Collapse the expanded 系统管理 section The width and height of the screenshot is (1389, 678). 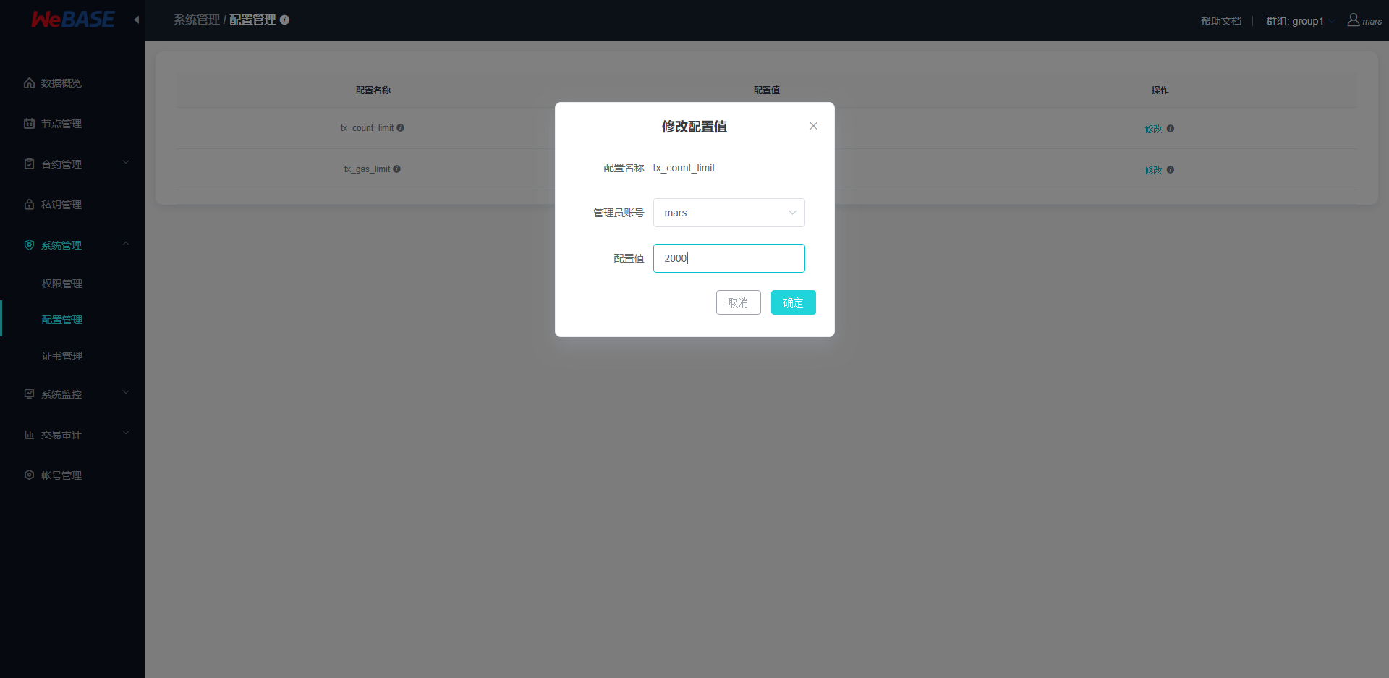pos(126,244)
